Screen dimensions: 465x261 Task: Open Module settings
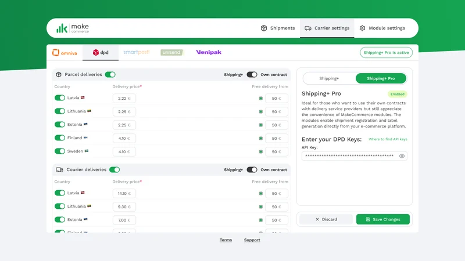[382, 28]
